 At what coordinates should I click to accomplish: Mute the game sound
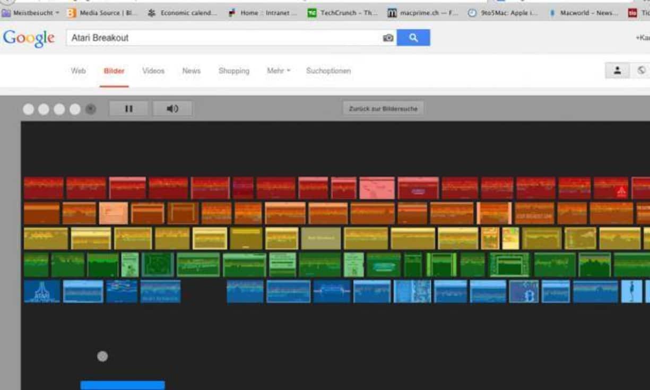172,108
